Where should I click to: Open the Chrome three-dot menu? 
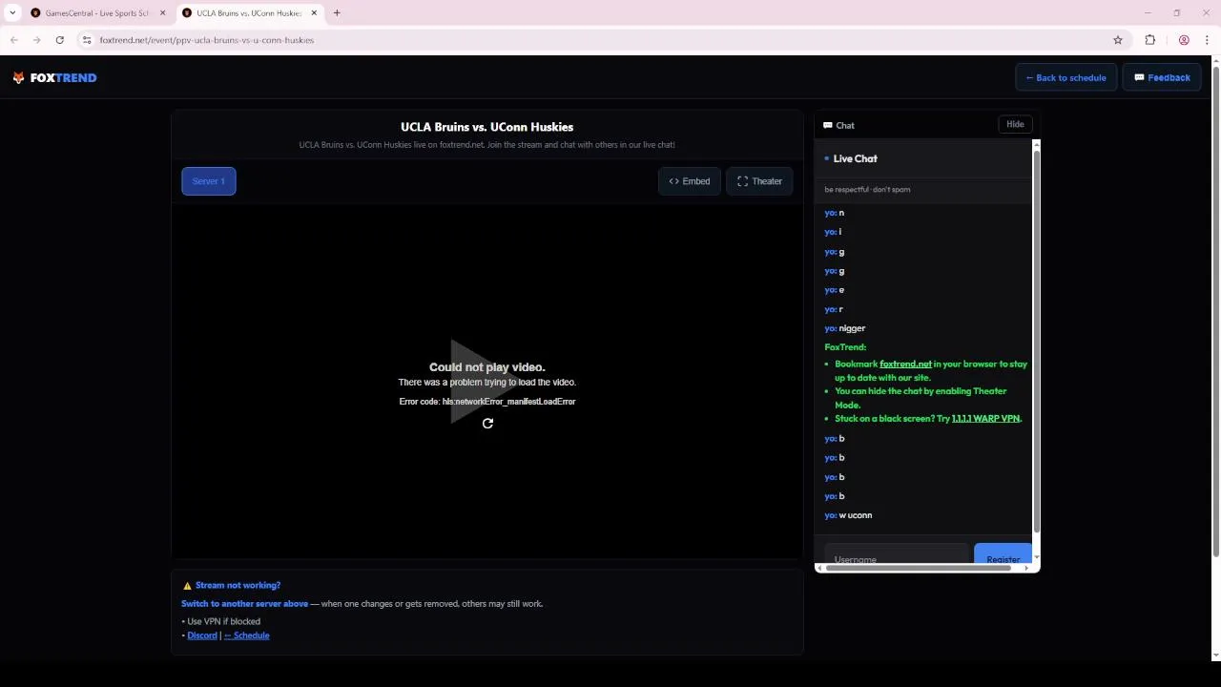pyautogui.click(x=1207, y=40)
